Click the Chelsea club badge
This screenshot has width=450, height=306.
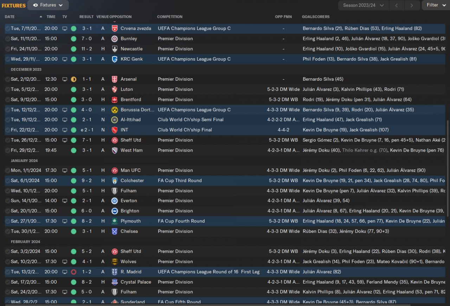pyautogui.click(x=114, y=231)
